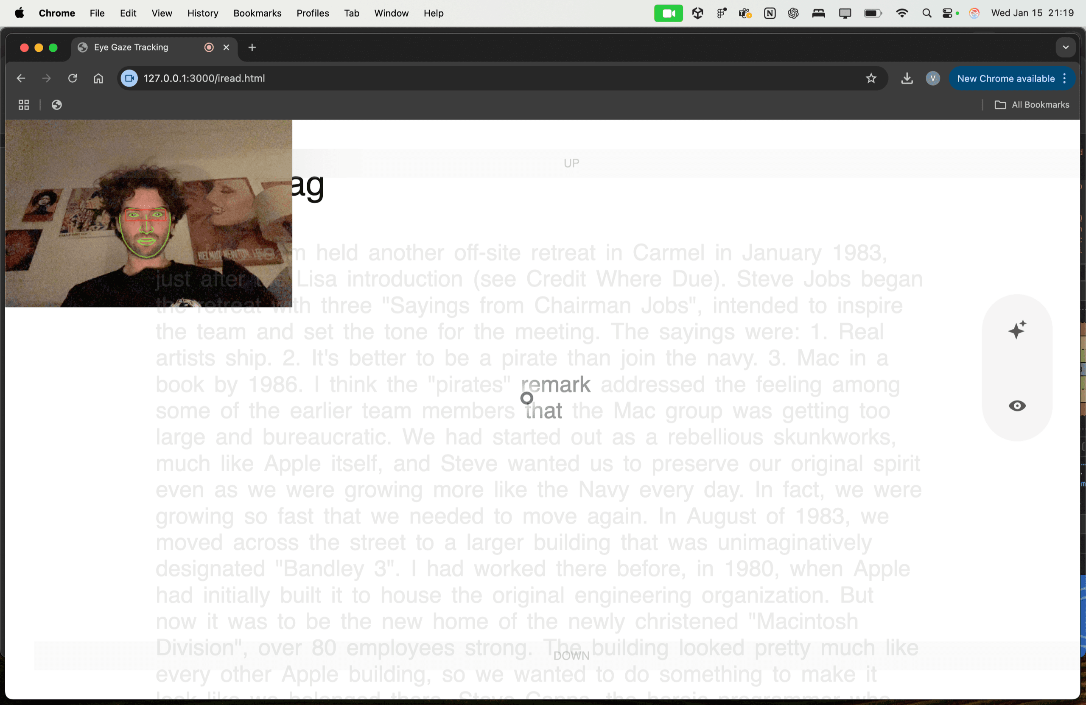Image resolution: width=1086 pixels, height=705 pixels.
Task: Go back with the browser back arrow
Action: coord(21,78)
